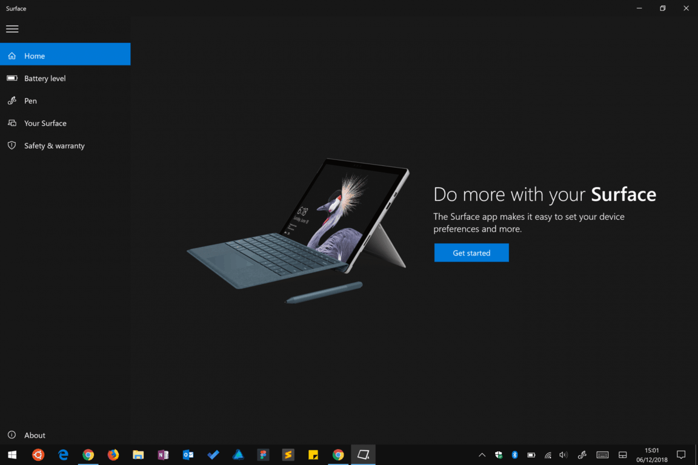Open Windows Security tray icon
698x465 pixels.
pos(499,455)
